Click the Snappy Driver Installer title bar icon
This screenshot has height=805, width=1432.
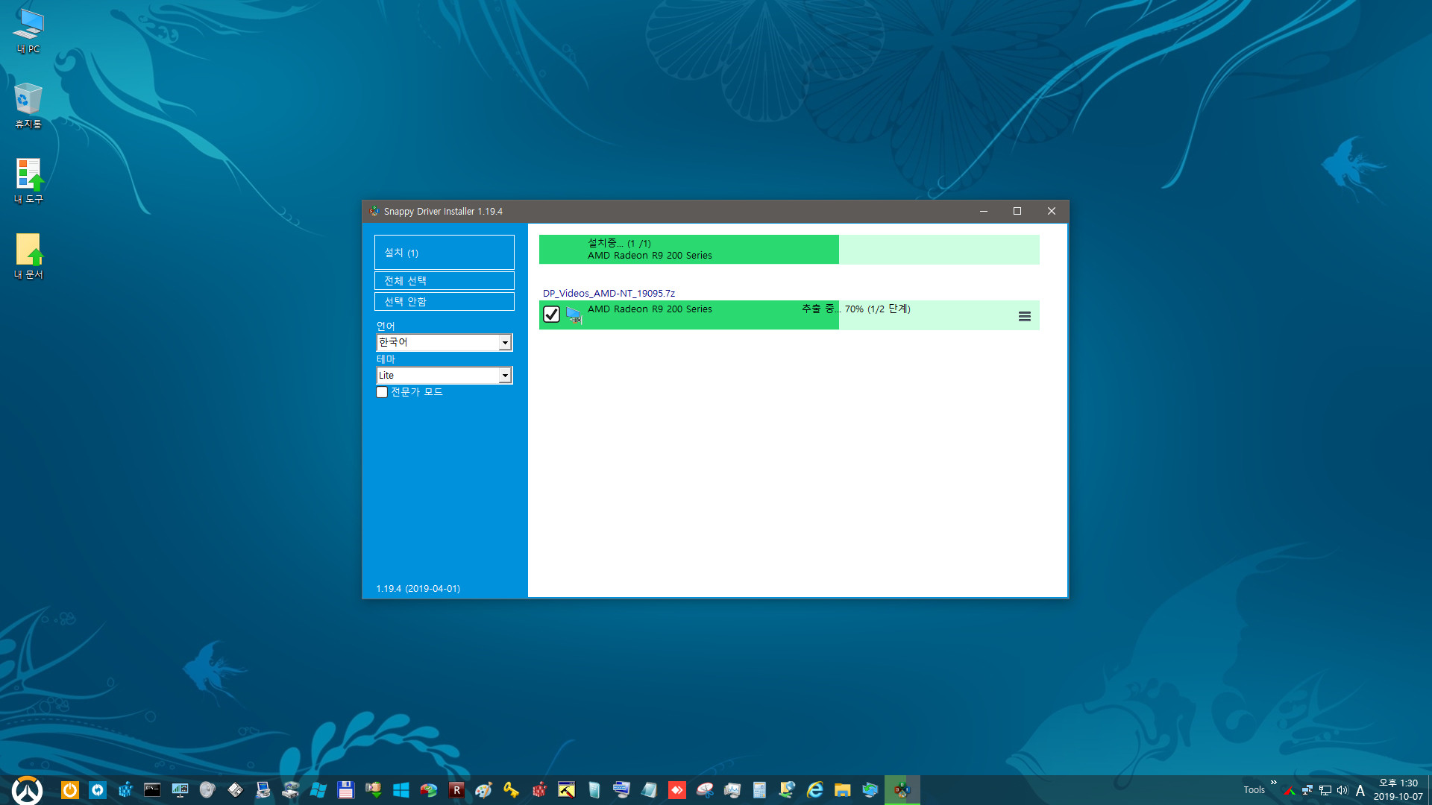374,211
